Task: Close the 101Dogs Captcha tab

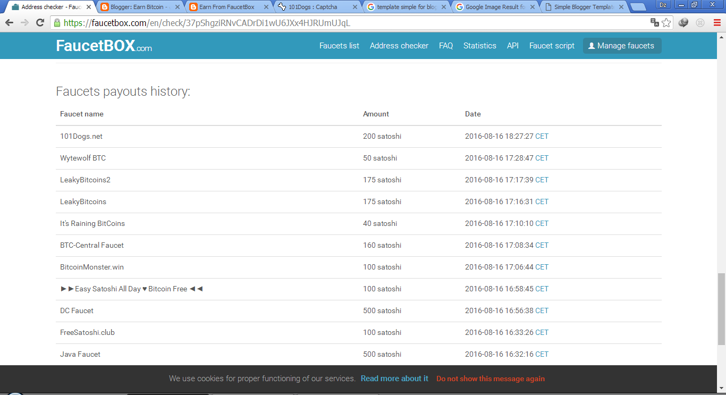Action: pyautogui.click(x=355, y=7)
